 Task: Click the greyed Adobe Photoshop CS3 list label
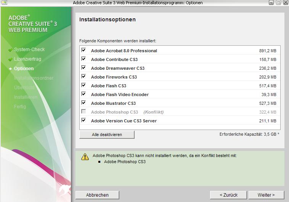[x=114, y=112]
